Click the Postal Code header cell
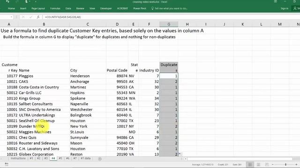Image resolution: width=300 pixels, height=168 pixels. point(117,70)
